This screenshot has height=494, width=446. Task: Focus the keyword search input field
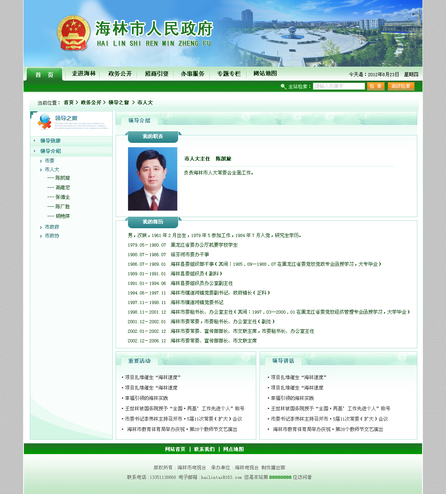339,86
